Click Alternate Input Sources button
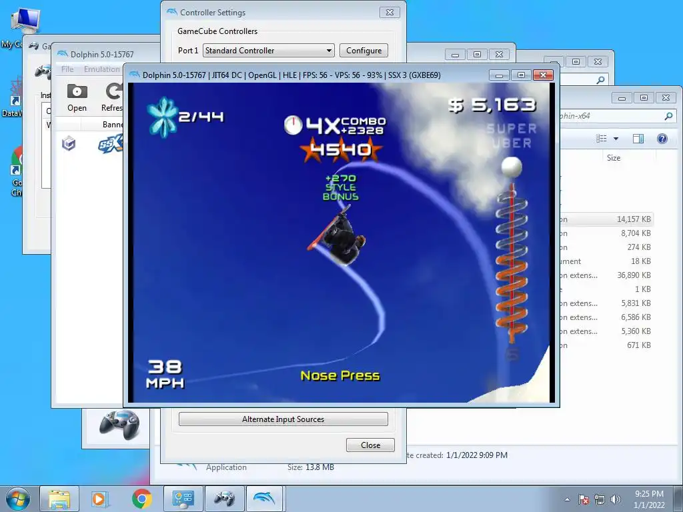Image resolution: width=683 pixels, height=512 pixels. pos(283,419)
